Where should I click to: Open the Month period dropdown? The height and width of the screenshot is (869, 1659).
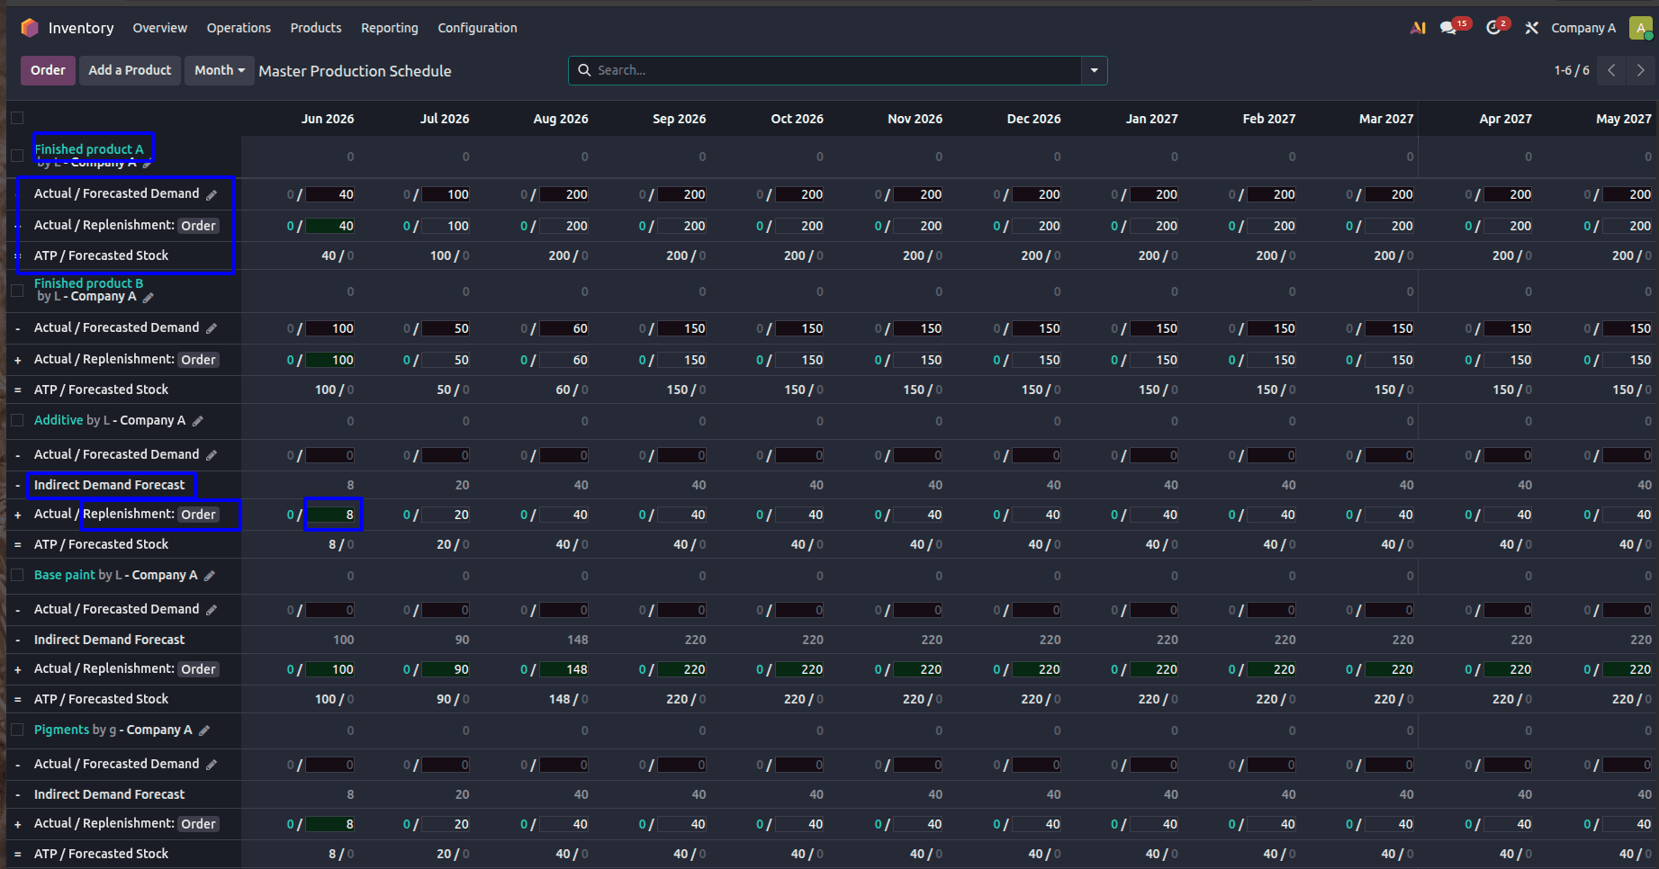pyautogui.click(x=220, y=70)
